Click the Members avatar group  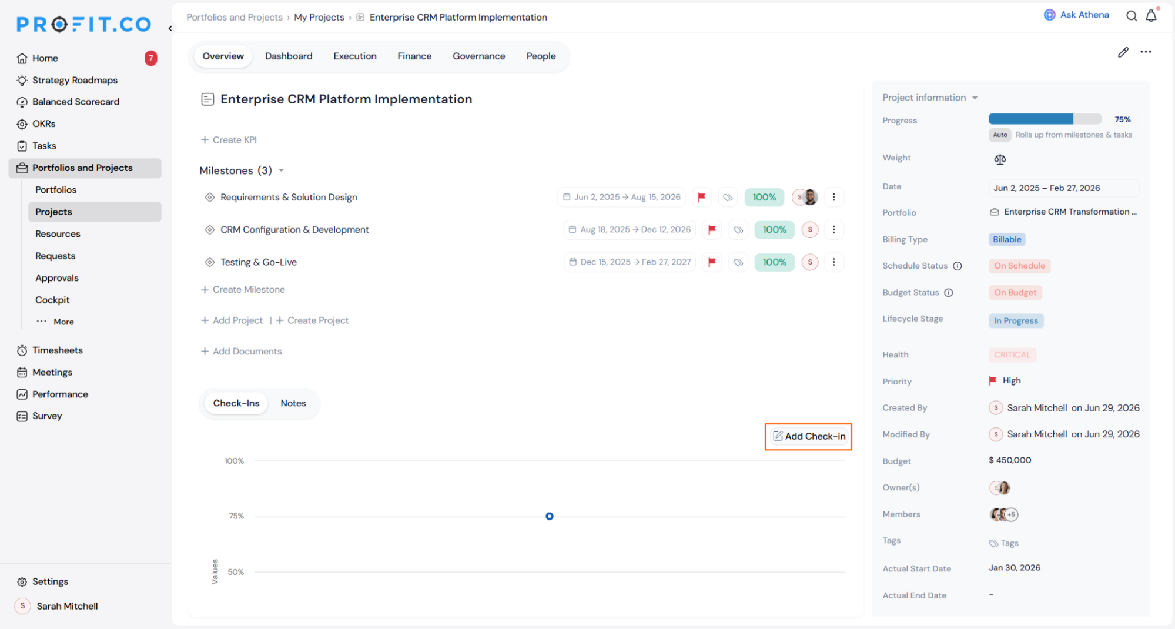pyautogui.click(x=1004, y=515)
